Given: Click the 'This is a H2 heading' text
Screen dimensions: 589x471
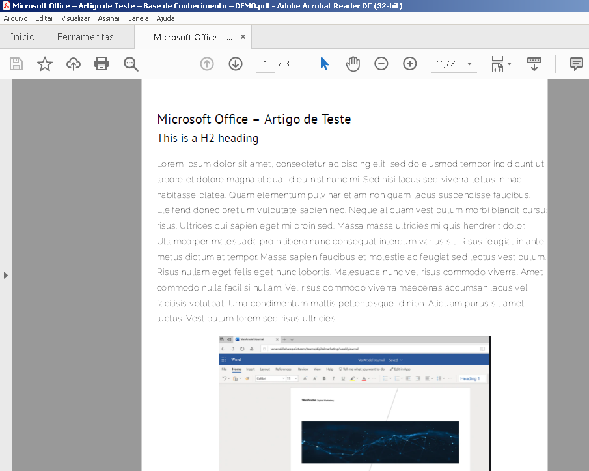Looking at the screenshot, I should (208, 138).
